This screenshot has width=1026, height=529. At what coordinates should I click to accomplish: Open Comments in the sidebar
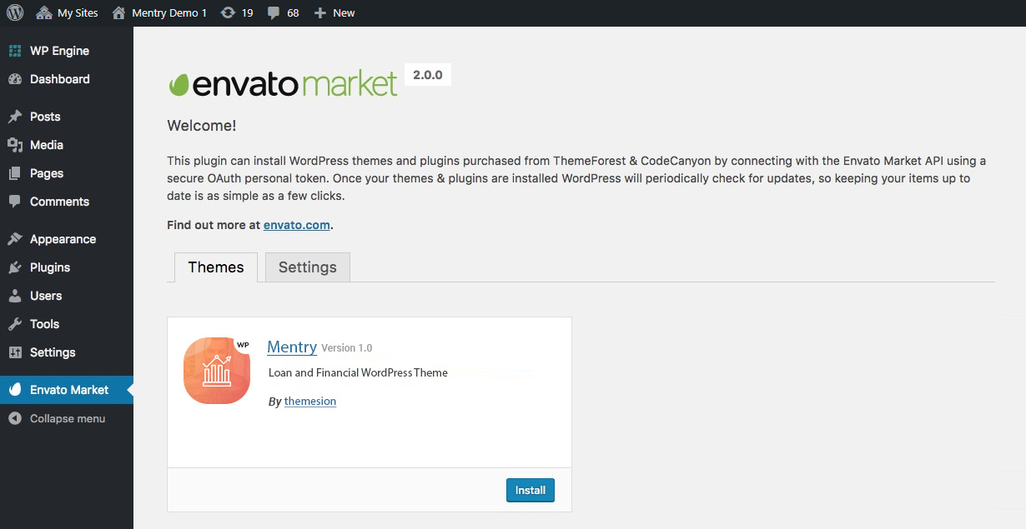[x=58, y=202]
